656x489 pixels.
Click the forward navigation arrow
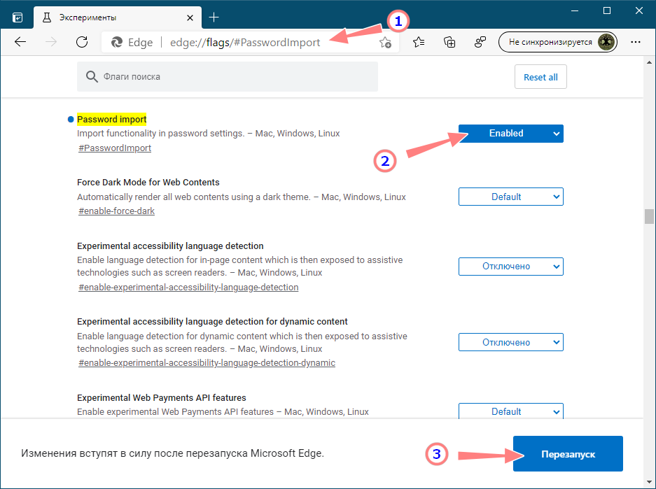[x=51, y=42]
